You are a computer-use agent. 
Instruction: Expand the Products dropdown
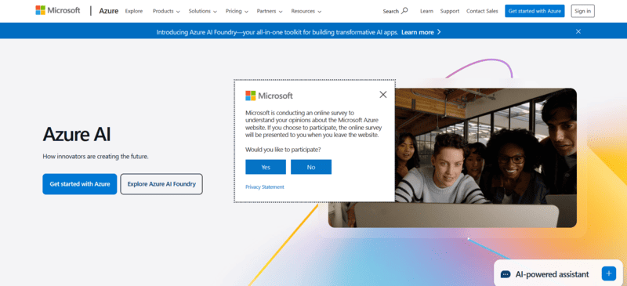166,11
